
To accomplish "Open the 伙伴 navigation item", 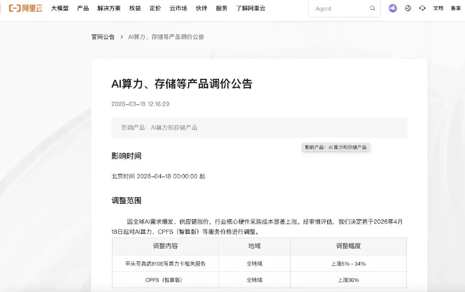I will (x=201, y=8).
